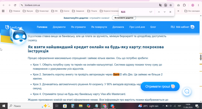This screenshot has height=109, width=202.
Task: Click the taskbar Поиск search box
Action: [30, 106]
